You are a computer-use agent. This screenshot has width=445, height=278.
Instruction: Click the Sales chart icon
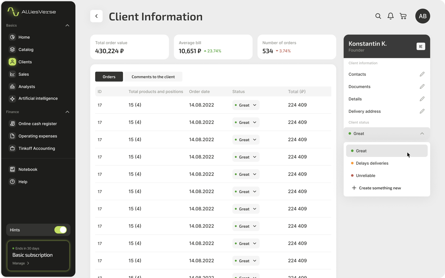(x=12, y=74)
